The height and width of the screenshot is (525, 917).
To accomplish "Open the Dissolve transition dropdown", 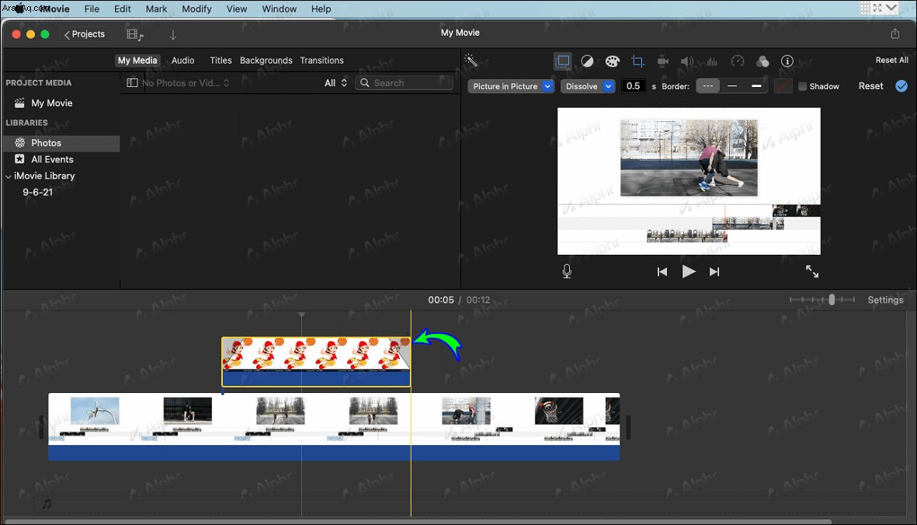I will 587,86.
